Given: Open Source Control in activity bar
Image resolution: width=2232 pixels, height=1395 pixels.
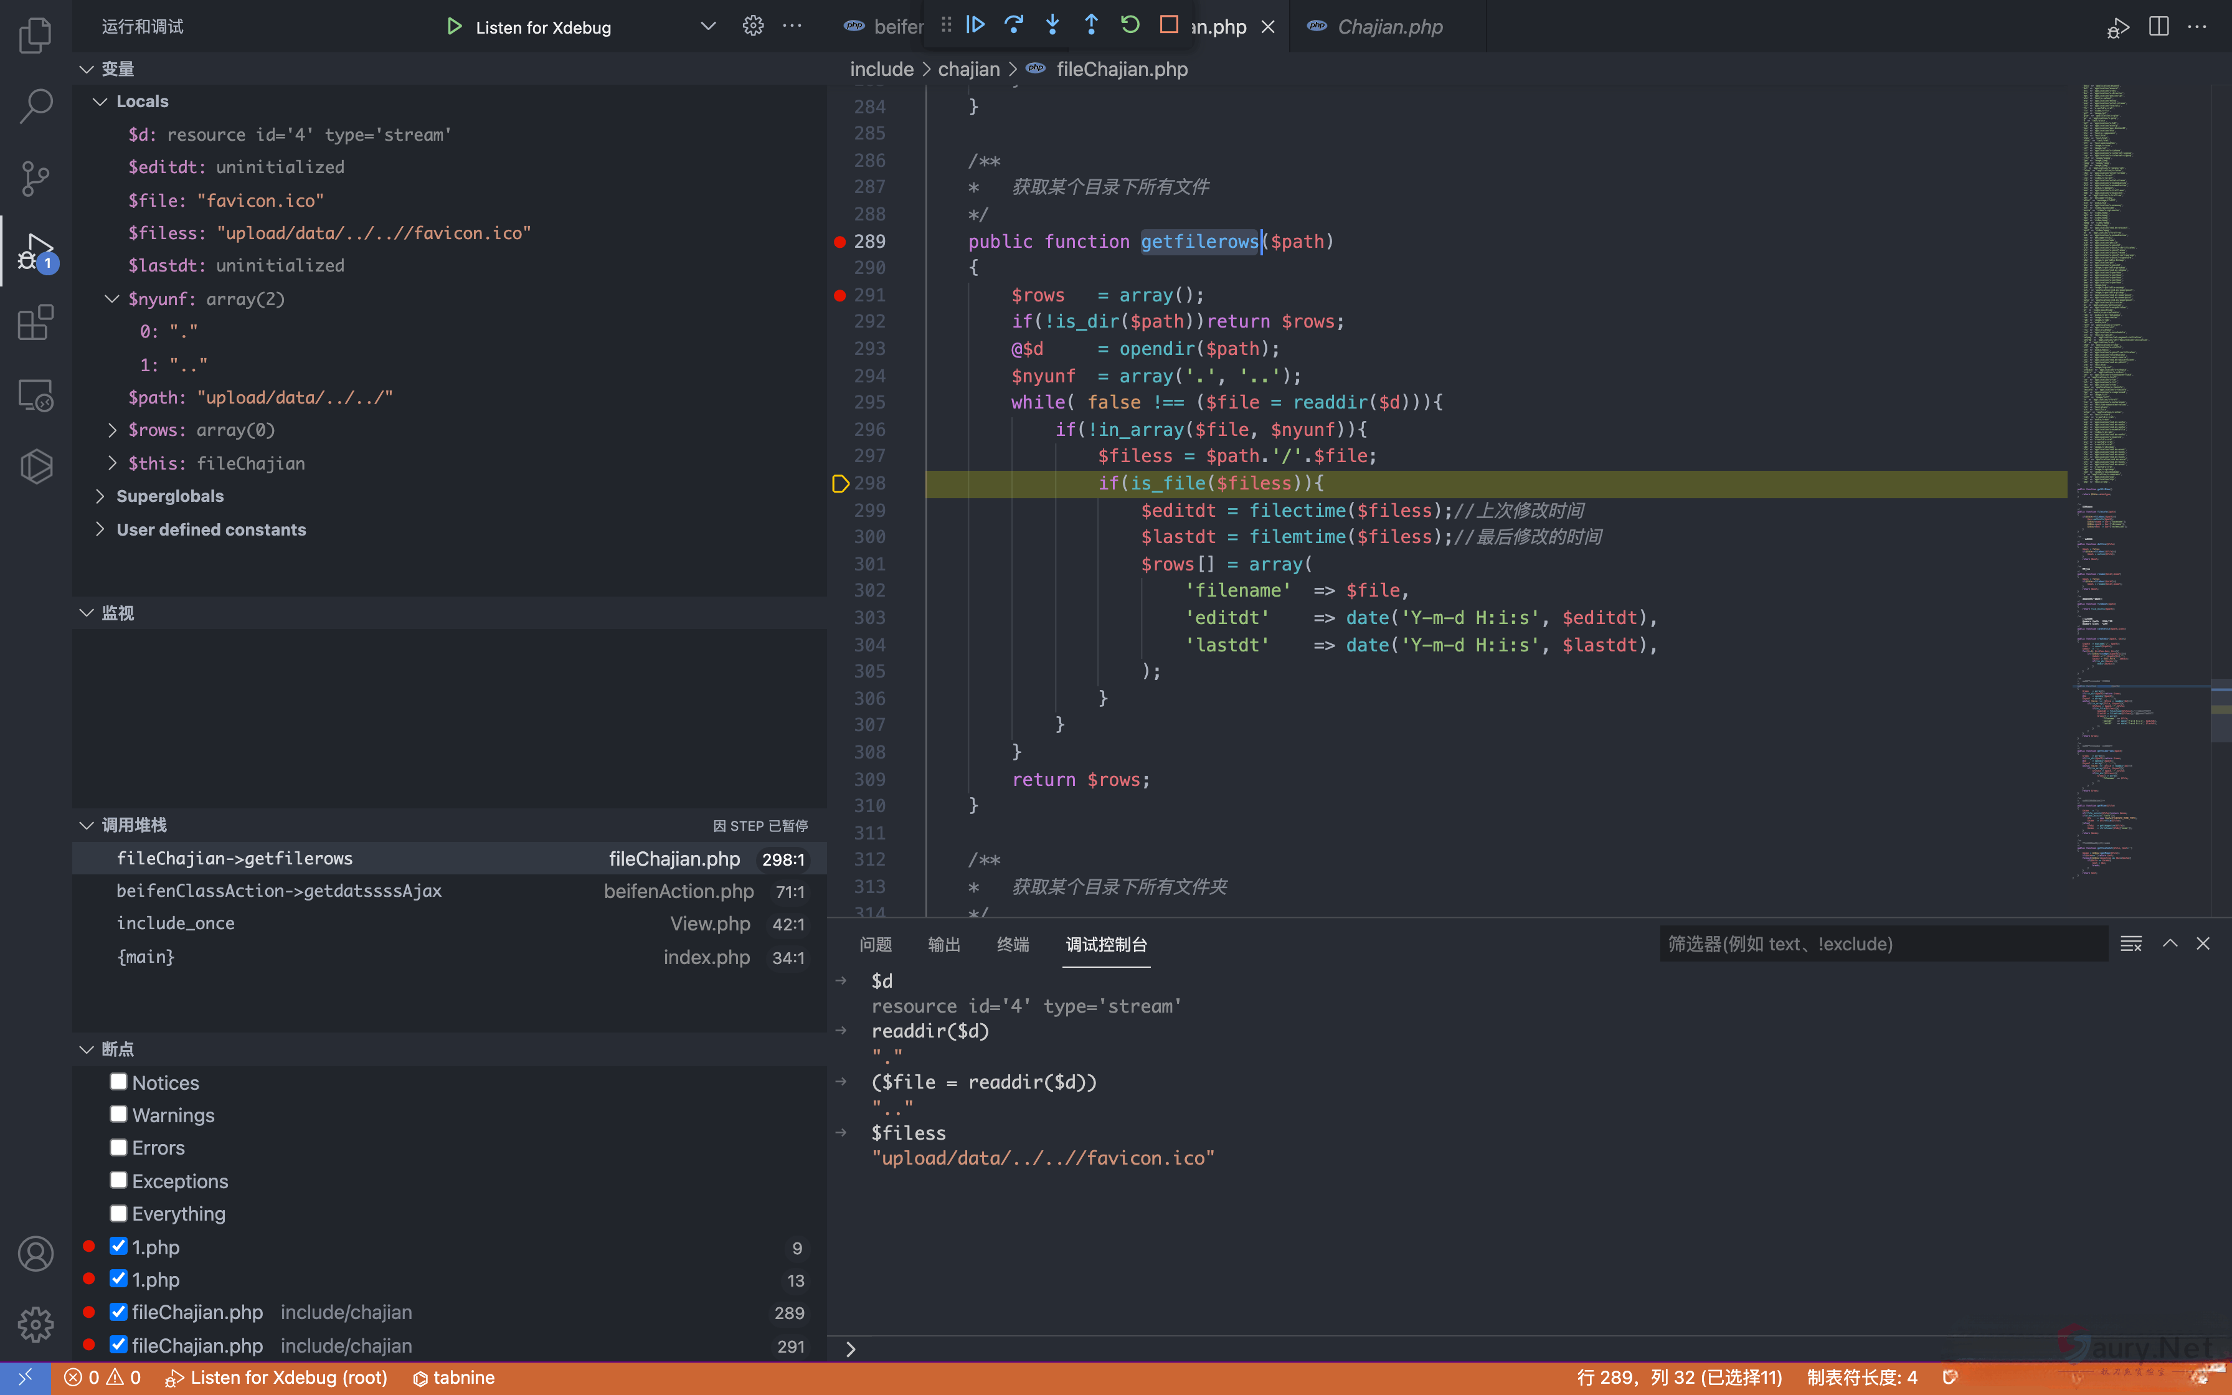Looking at the screenshot, I should (35, 178).
